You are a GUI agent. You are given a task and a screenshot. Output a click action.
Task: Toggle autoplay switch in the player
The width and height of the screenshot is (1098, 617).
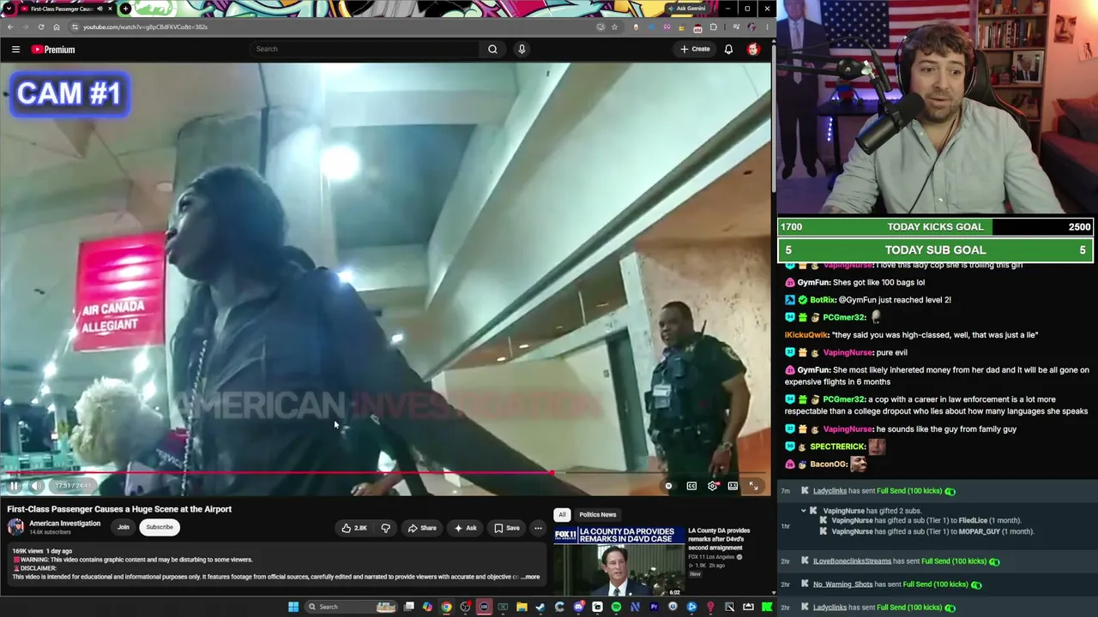tap(669, 486)
